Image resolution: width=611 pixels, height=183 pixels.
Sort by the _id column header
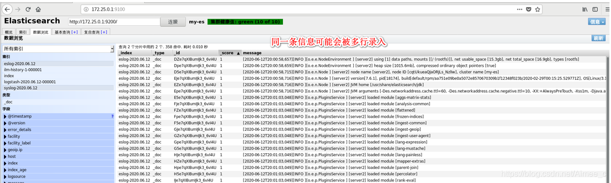[195, 53]
